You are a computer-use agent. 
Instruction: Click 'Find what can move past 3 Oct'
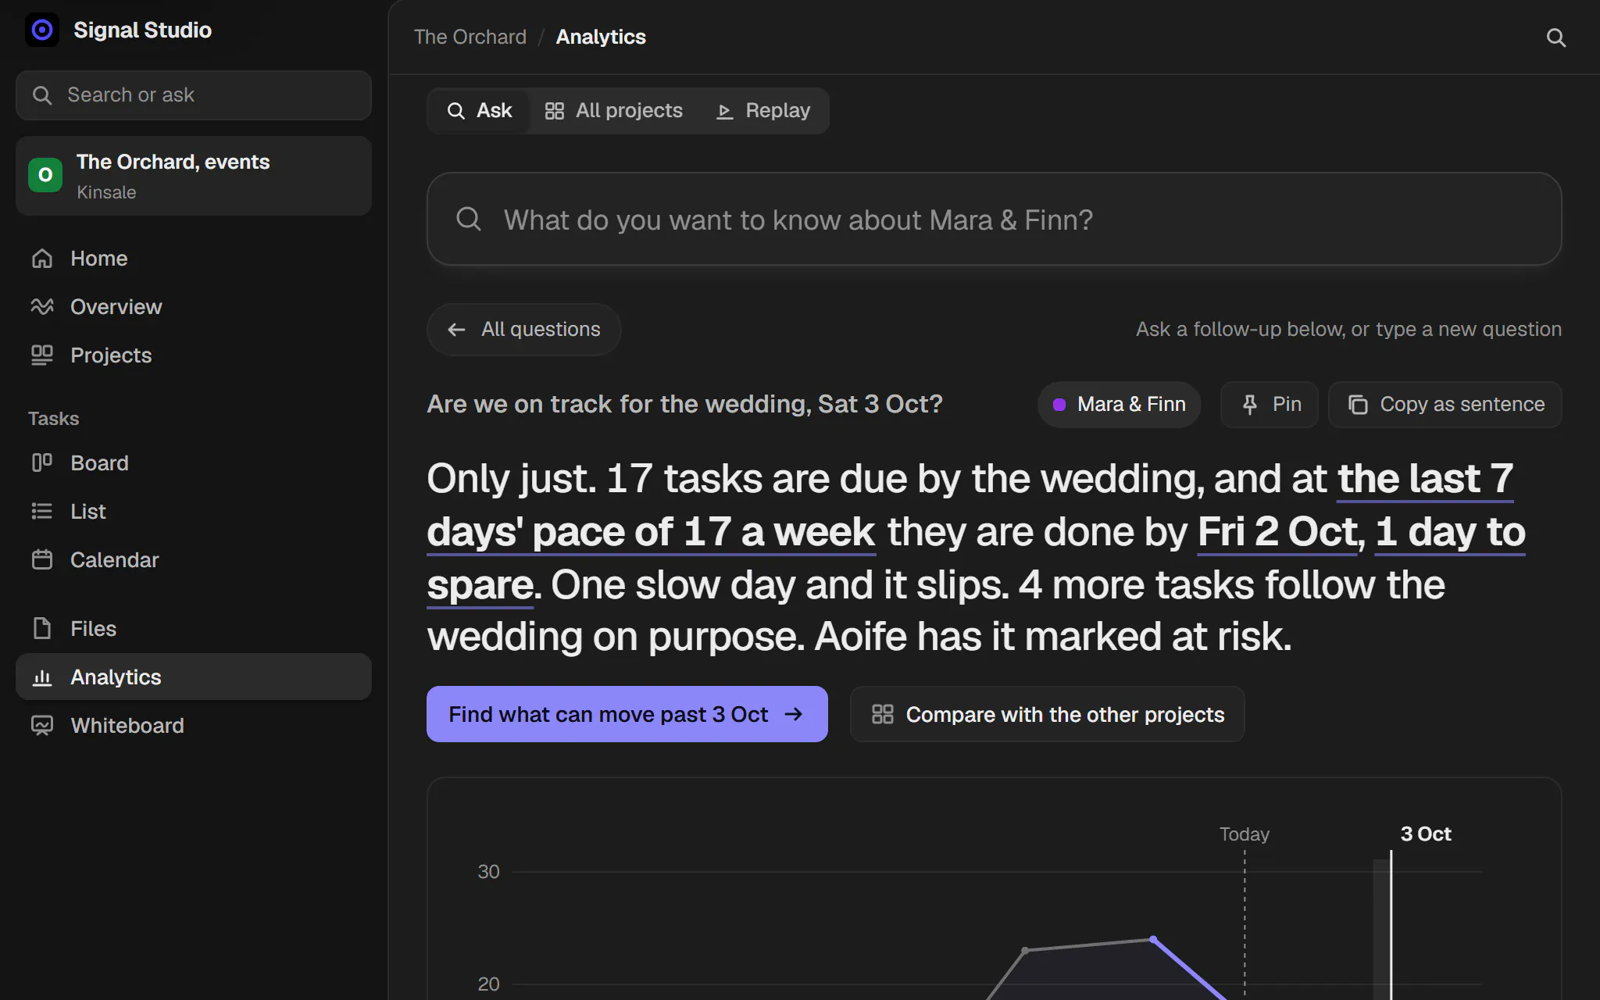coord(627,714)
